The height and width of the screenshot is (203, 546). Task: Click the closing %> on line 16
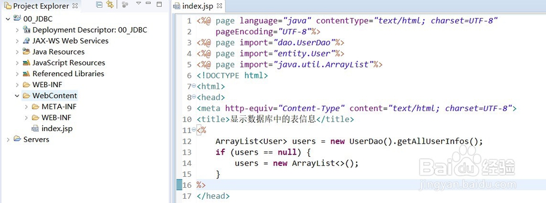pos(201,185)
